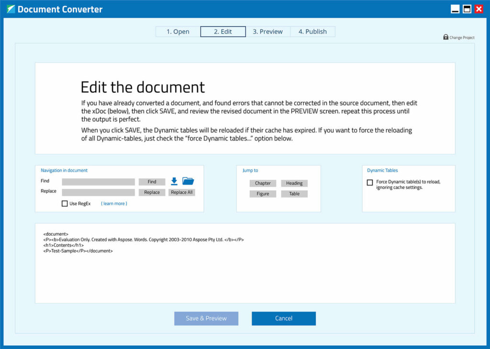
Task: Click the download icon in Navigation panel
Action: tap(174, 181)
